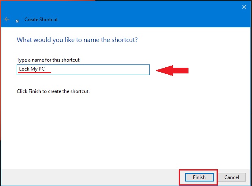Screen dimensions: 252x186
Task: Click the word "PC" in the name field
Action: 42,69
